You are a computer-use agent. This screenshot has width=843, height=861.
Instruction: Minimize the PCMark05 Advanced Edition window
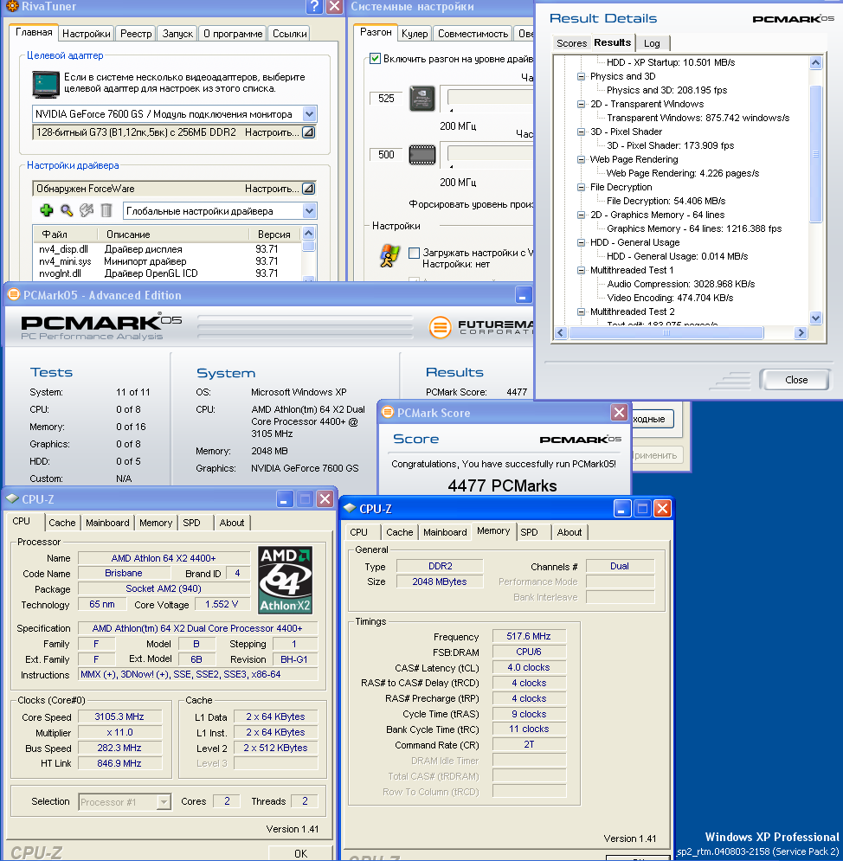[x=524, y=295]
